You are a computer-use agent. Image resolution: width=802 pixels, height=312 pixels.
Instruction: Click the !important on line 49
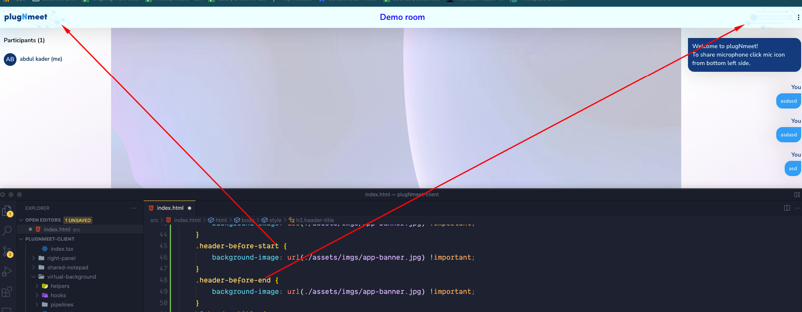(450, 291)
